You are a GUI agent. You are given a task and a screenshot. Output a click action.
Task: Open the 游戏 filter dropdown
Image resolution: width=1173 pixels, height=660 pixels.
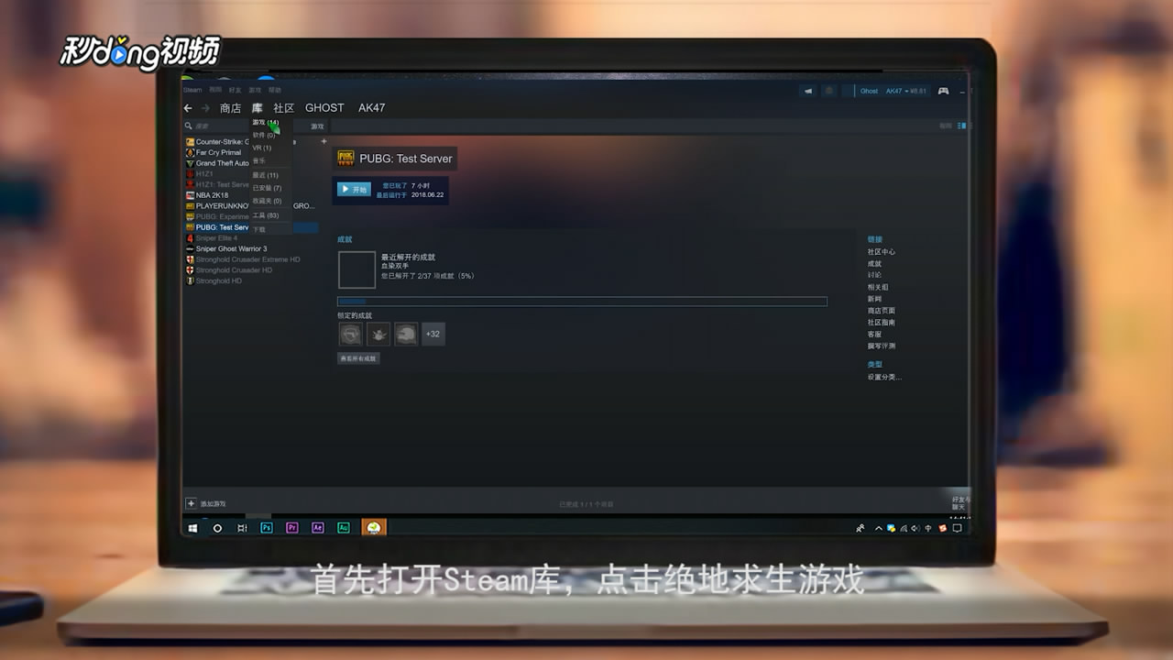tap(317, 126)
